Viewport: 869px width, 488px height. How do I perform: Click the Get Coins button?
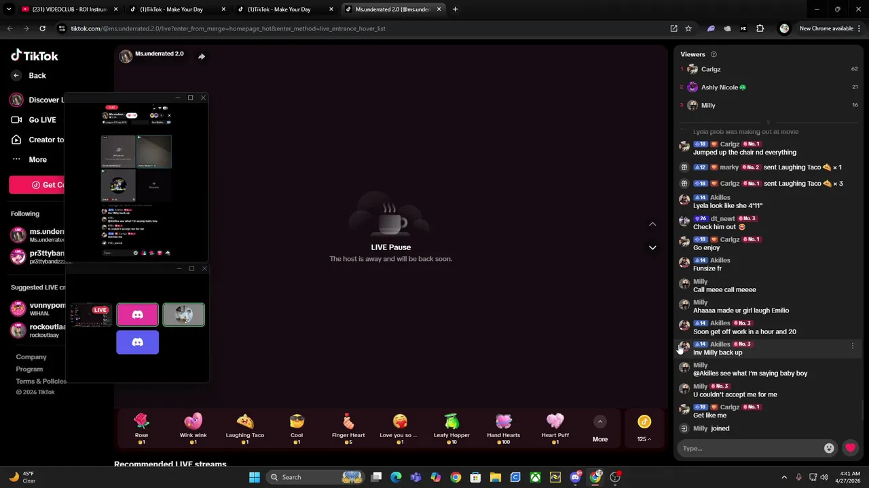(37, 185)
